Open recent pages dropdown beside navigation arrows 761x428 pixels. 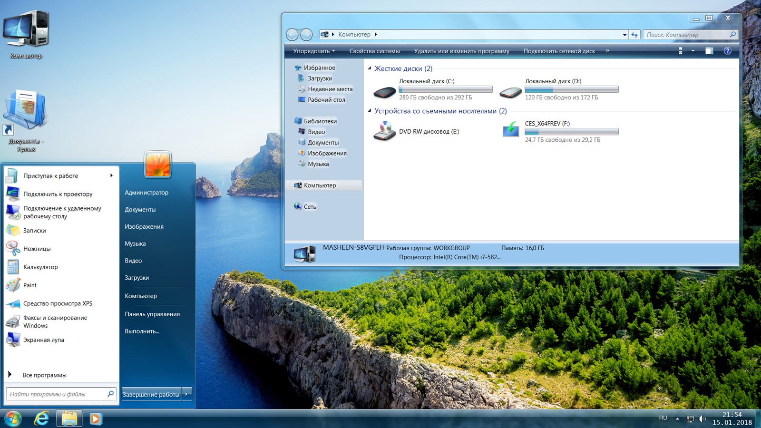coord(315,35)
